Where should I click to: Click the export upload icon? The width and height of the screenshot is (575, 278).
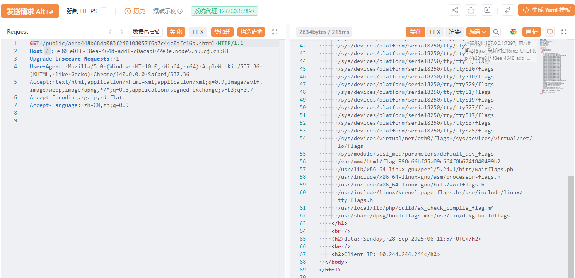pyautogui.click(x=471, y=10)
